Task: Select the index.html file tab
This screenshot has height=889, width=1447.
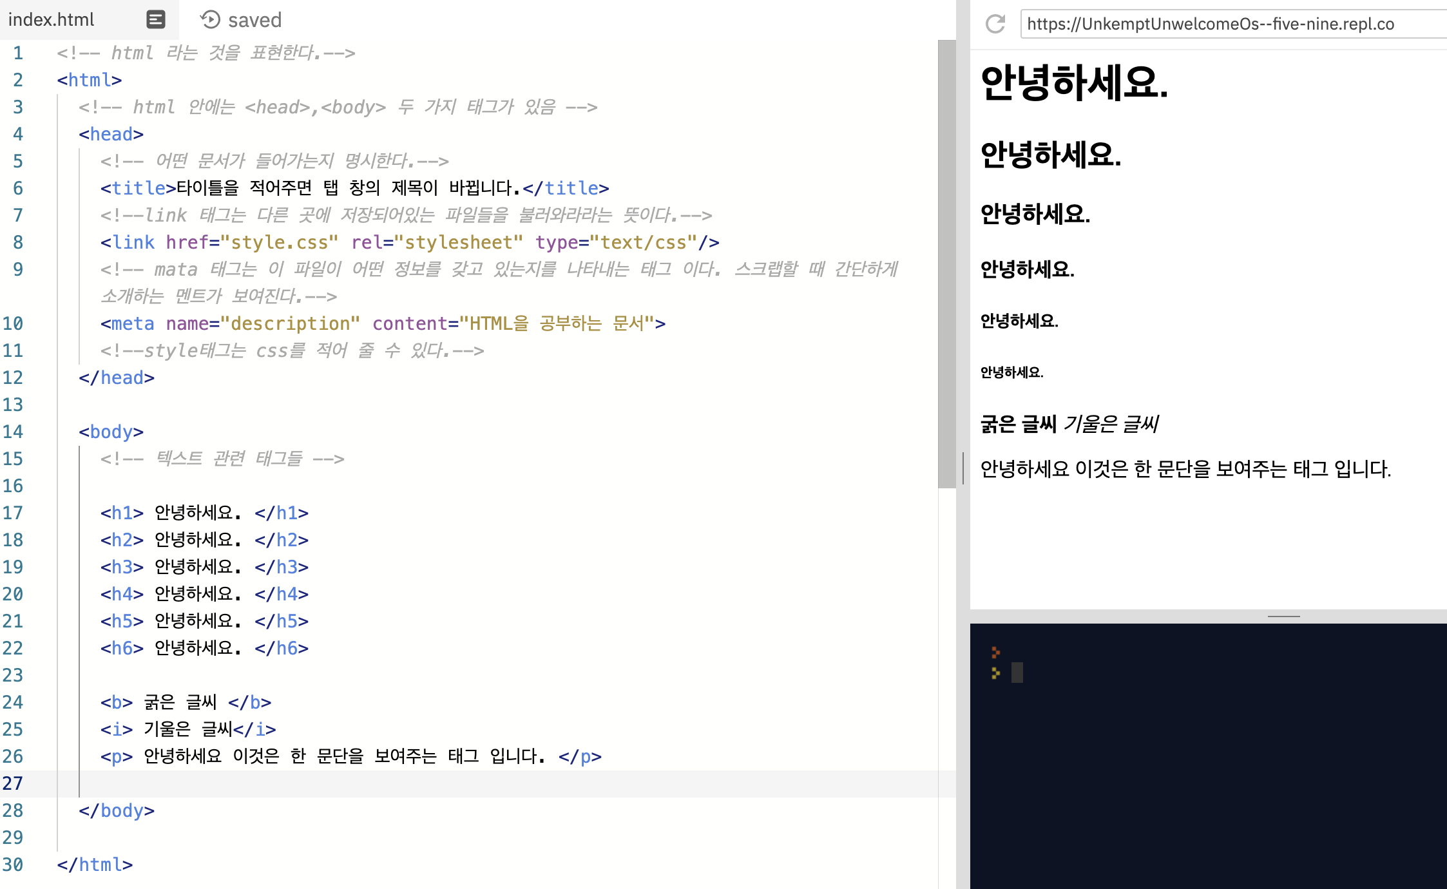Action: point(52,20)
